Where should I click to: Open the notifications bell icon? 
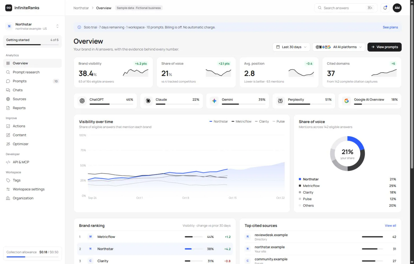coord(385,8)
